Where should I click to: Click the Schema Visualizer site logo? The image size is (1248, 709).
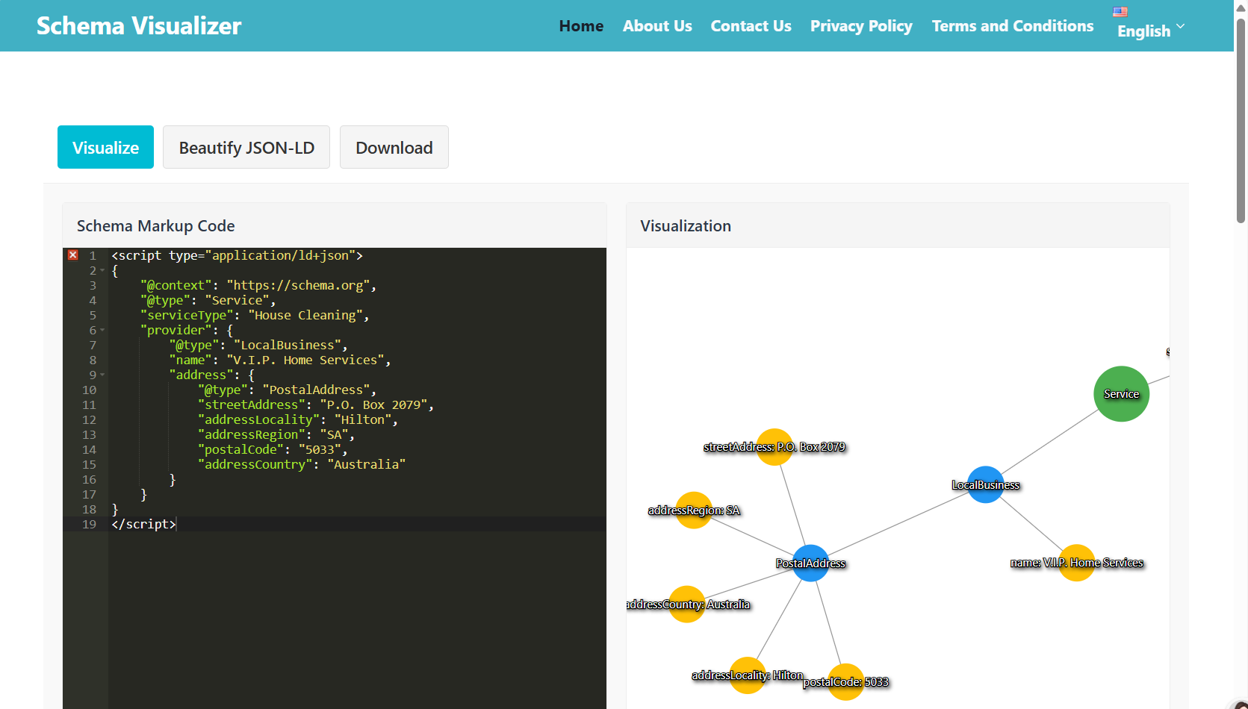click(x=139, y=26)
